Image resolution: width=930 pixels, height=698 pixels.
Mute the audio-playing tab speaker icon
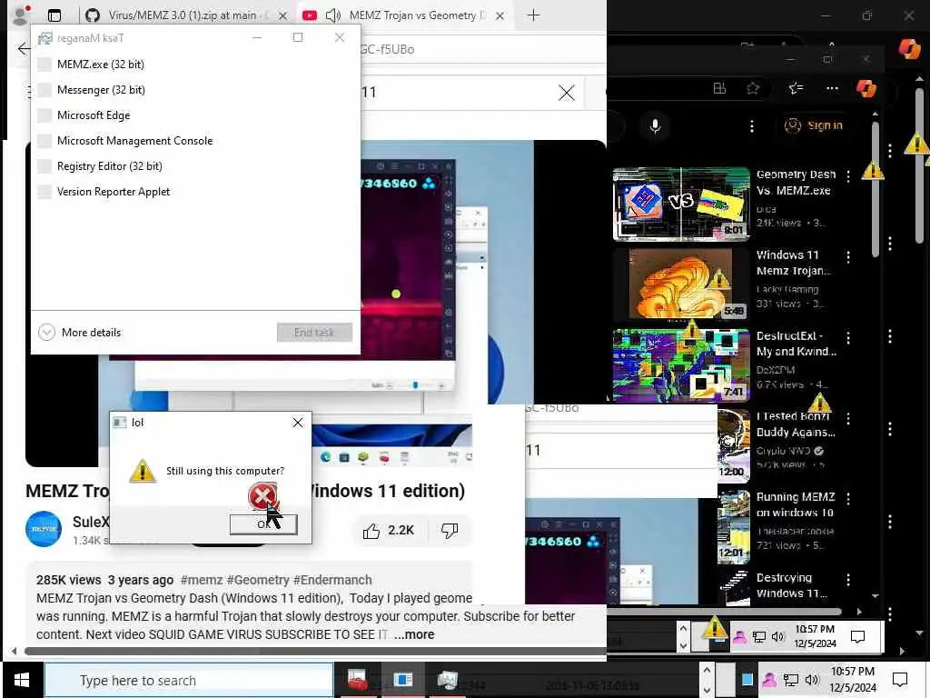(x=333, y=15)
